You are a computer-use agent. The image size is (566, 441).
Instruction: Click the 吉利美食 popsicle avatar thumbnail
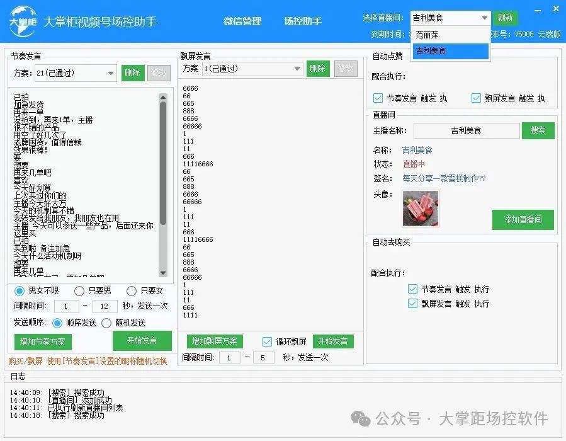420,208
